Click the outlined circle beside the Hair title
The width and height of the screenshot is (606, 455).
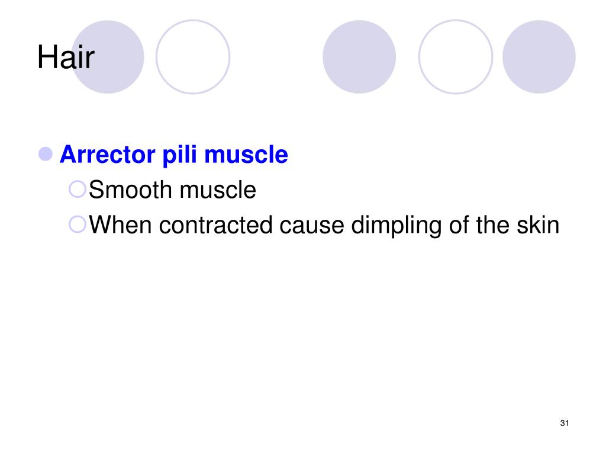click(x=193, y=57)
